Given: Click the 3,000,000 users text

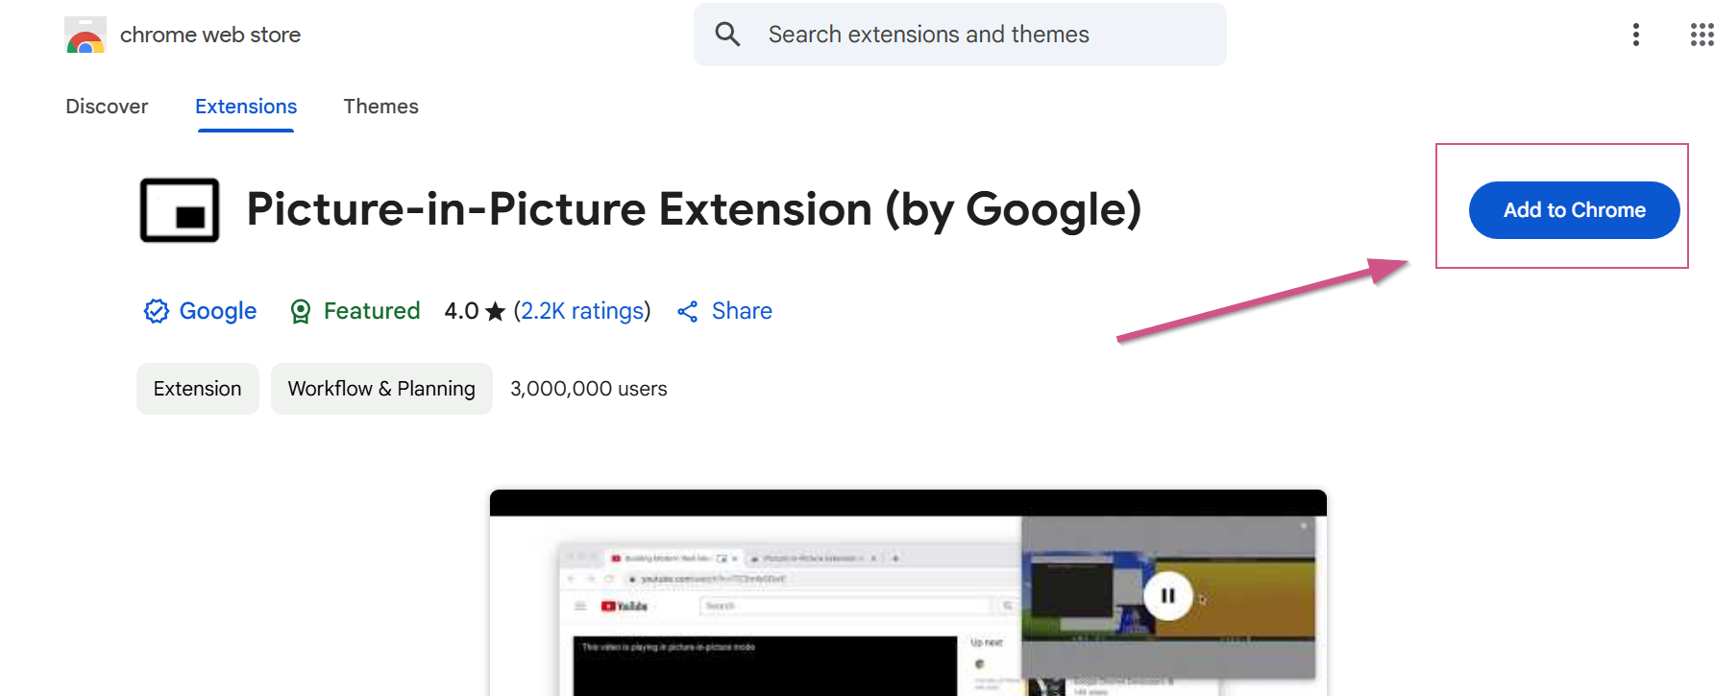Looking at the screenshot, I should (589, 389).
